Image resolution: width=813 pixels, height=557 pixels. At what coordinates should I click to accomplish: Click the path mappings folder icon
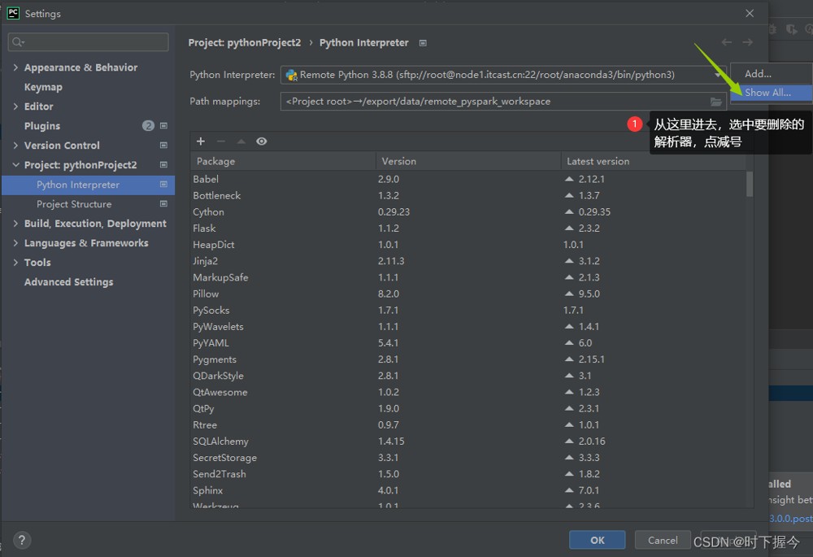716,102
